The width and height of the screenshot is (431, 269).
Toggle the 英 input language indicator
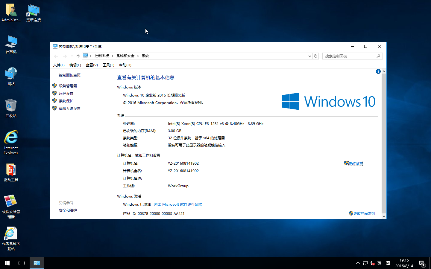pos(379,263)
